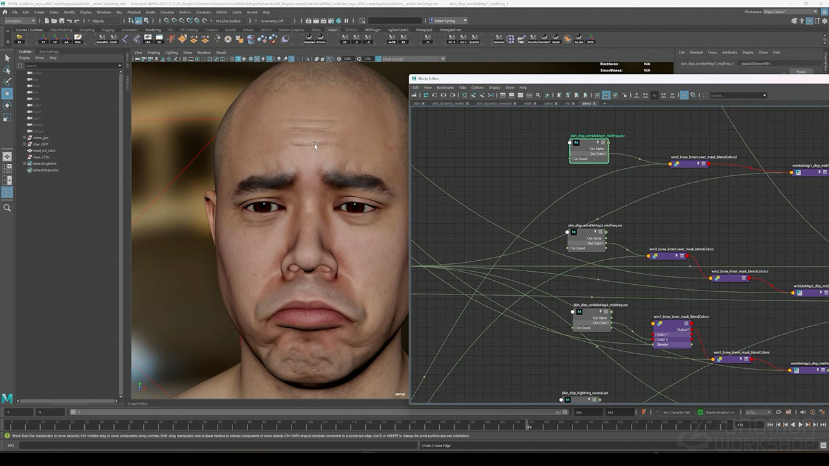The height and width of the screenshot is (466, 829).
Task: Click the Focus button in the Attribute Editor
Action: tap(801, 72)
